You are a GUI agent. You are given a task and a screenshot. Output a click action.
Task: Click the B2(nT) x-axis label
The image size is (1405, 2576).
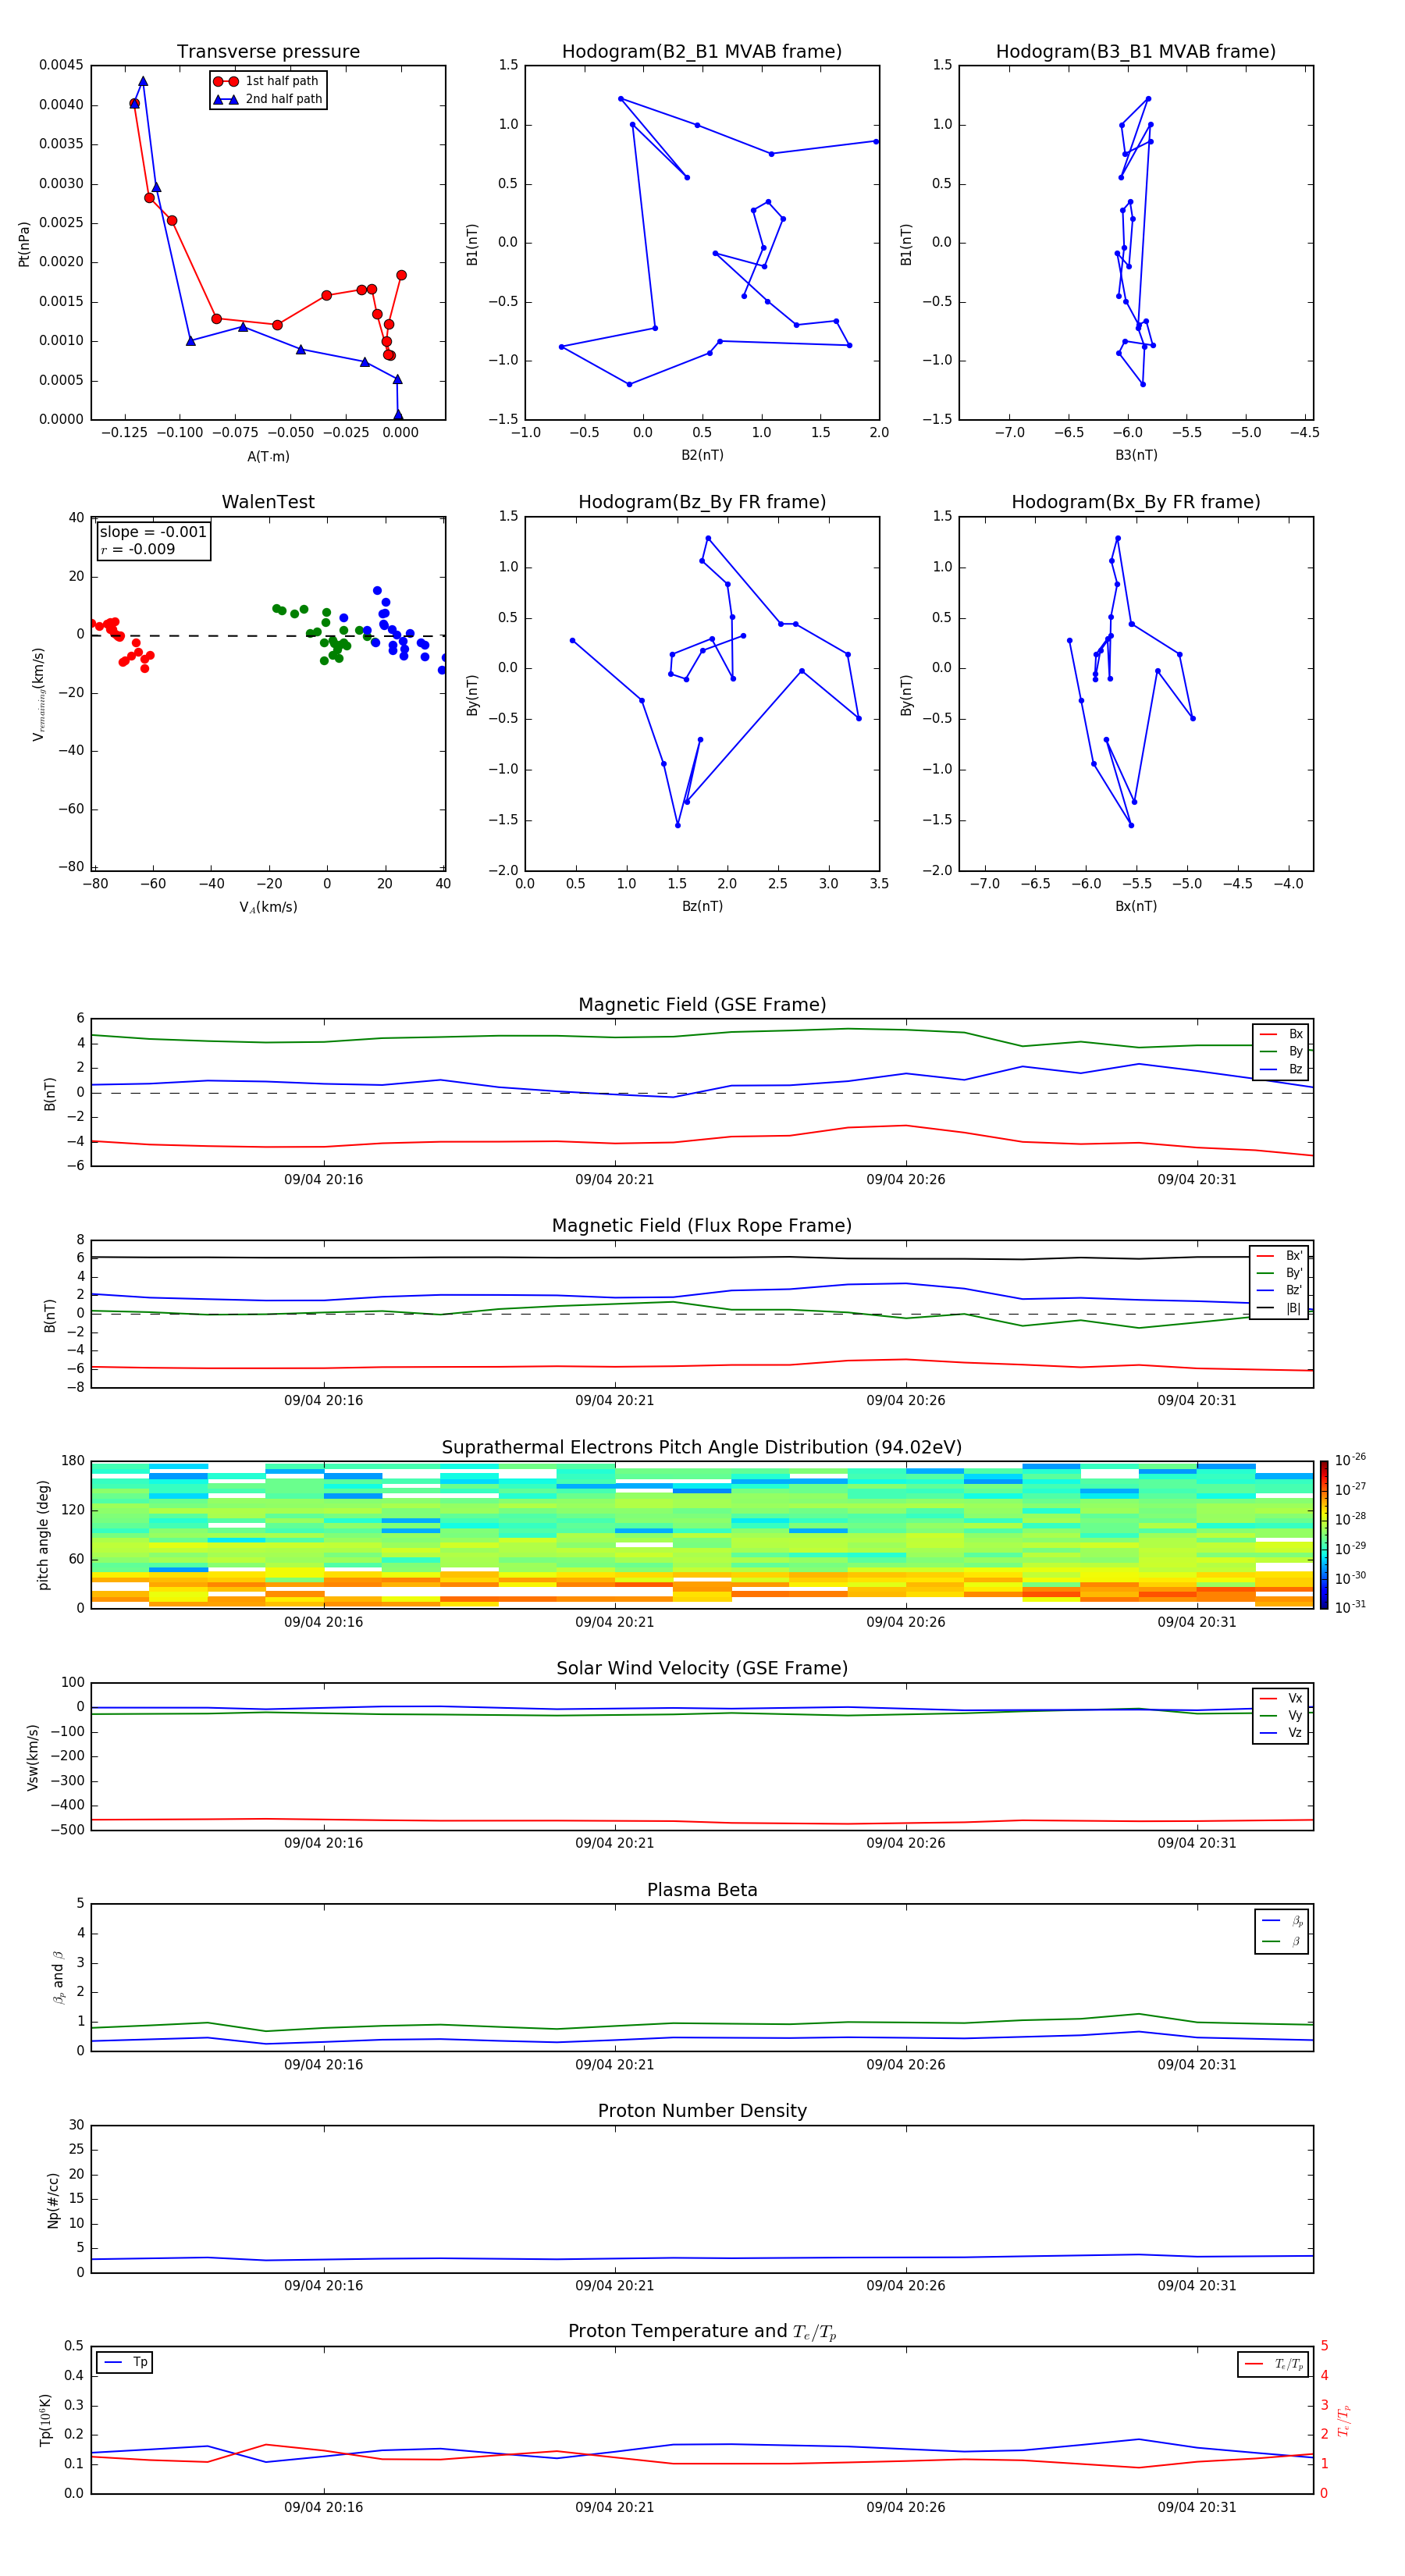pyautogui.click(x=702, y=455)
